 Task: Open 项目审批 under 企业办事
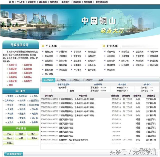(x=111, y=52)
